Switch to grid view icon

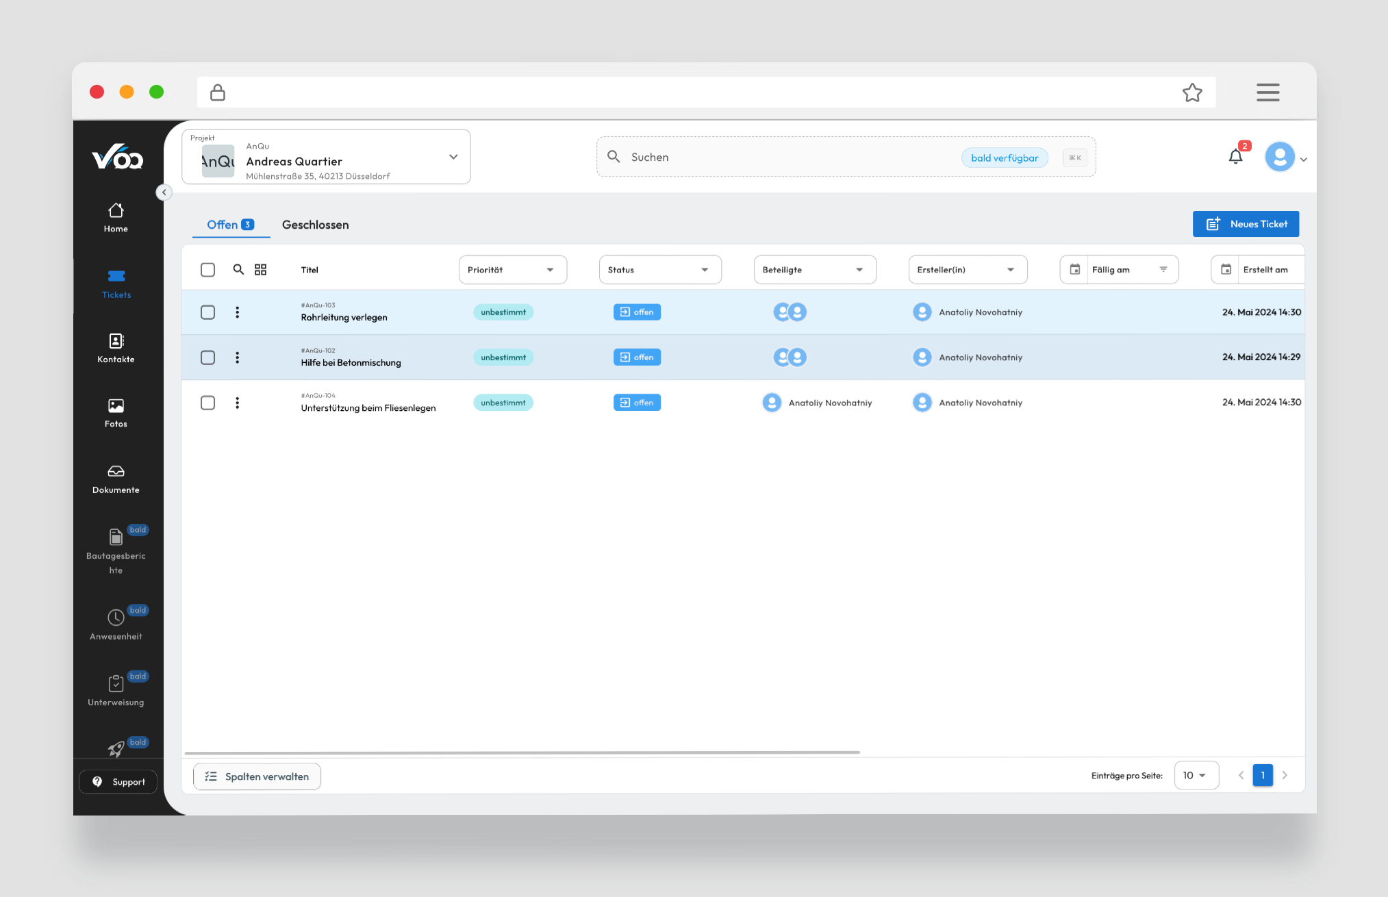pyautogui.click(x=260, y=270)
